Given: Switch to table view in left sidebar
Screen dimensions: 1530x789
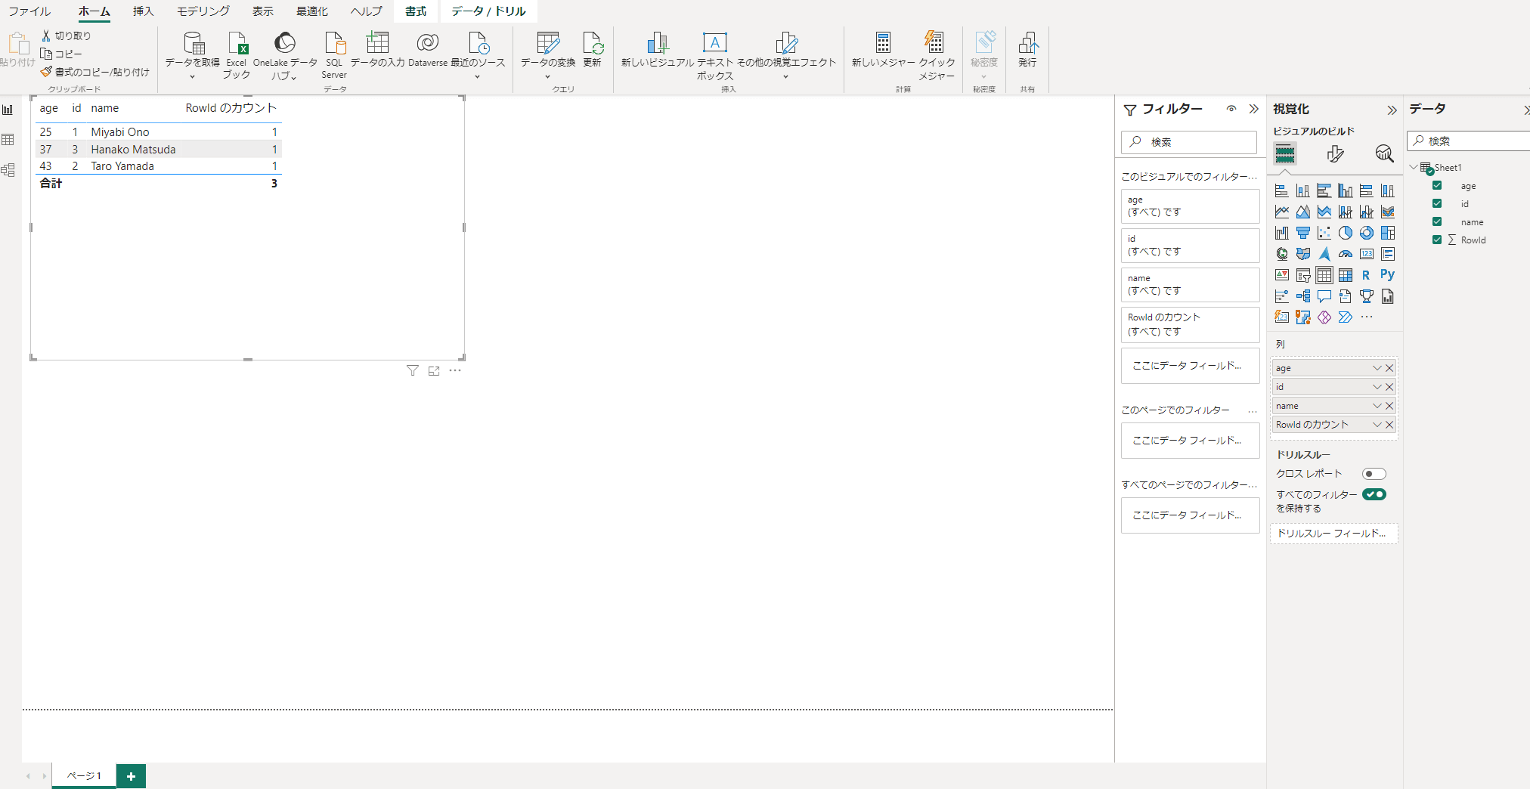Looking at the screenshot, I should pyautogui.click(x=8, y=140).
